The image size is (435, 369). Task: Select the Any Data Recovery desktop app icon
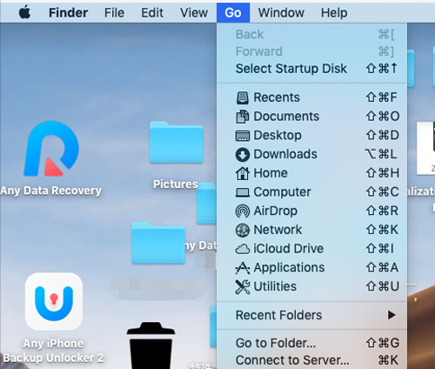51,149
